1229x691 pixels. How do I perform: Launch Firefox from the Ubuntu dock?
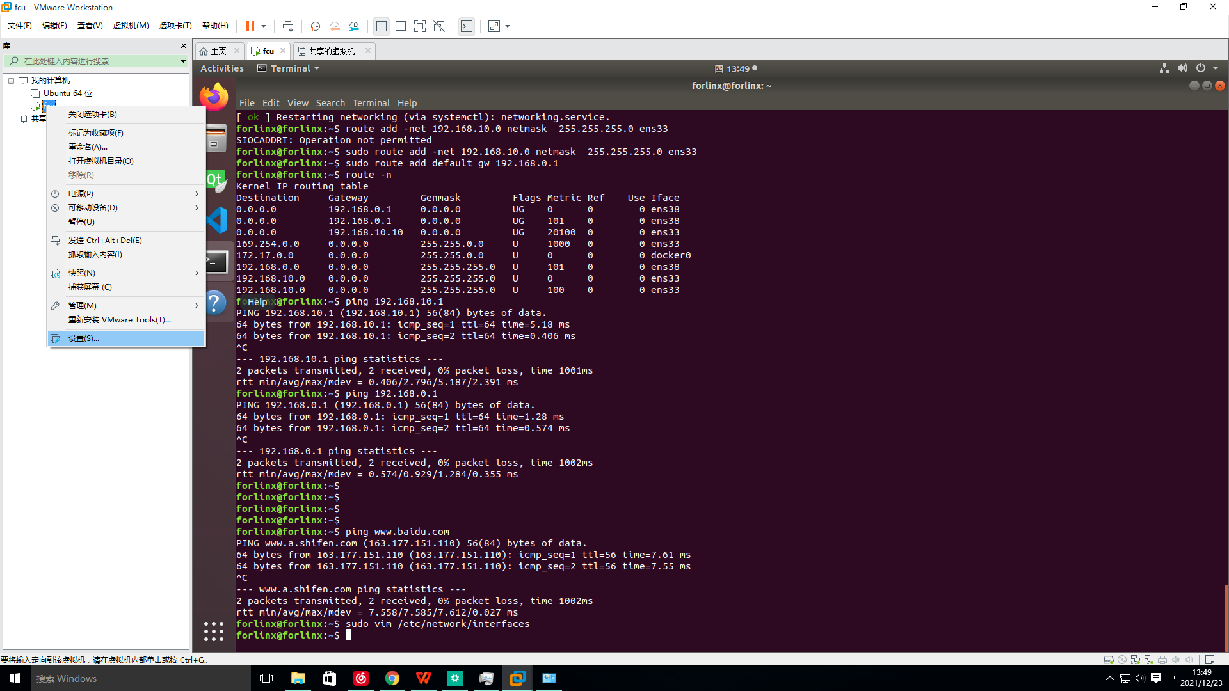click(x=214, y=97)
